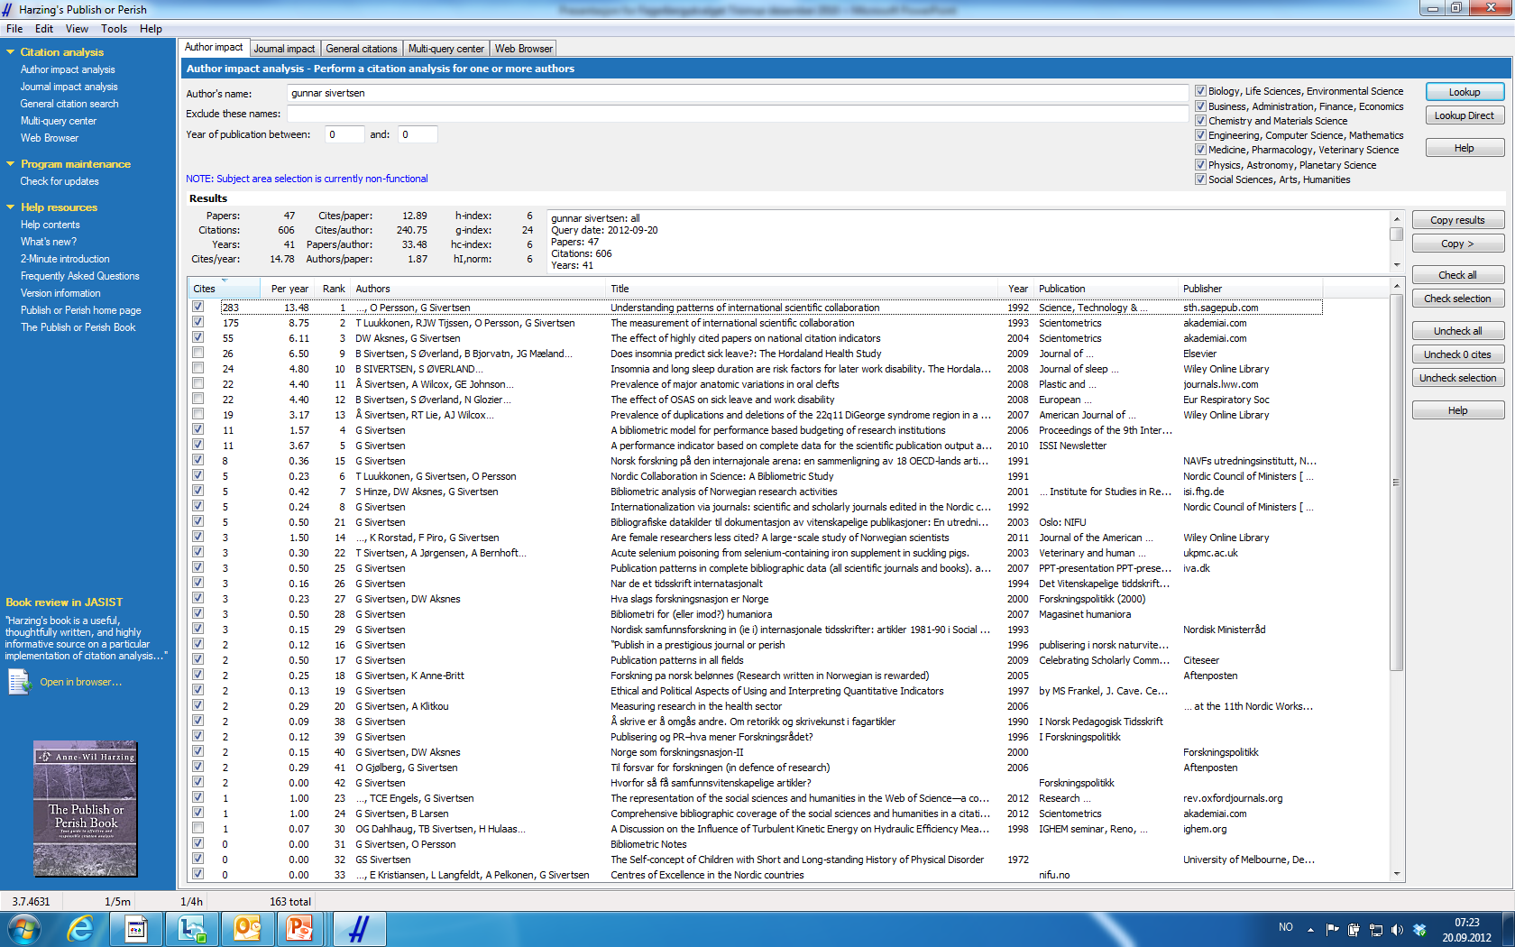Click the Lookup Direct button

[x=1464, y=115]
